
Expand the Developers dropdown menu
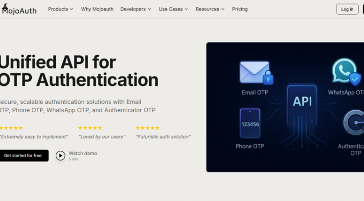click(136, 9)
